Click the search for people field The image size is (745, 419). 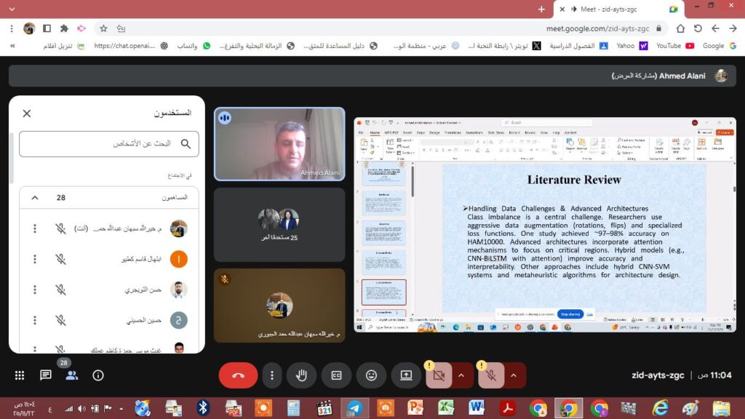tap(109, 144)
